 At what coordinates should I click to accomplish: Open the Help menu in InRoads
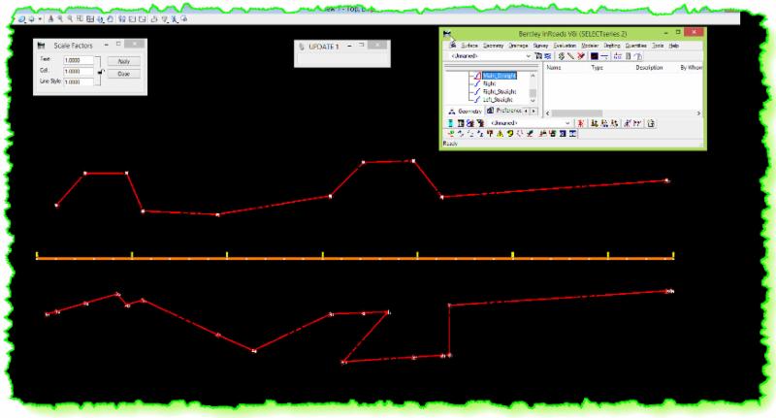[673, 46]
